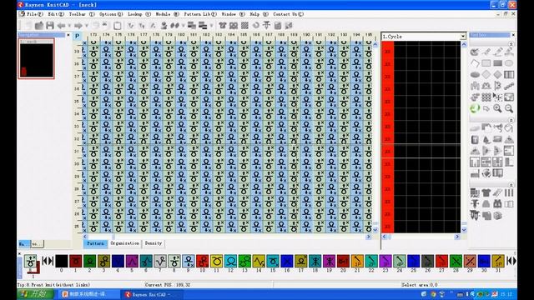Open the Help menu
The image size is (534, 300).
click(259, 14)
